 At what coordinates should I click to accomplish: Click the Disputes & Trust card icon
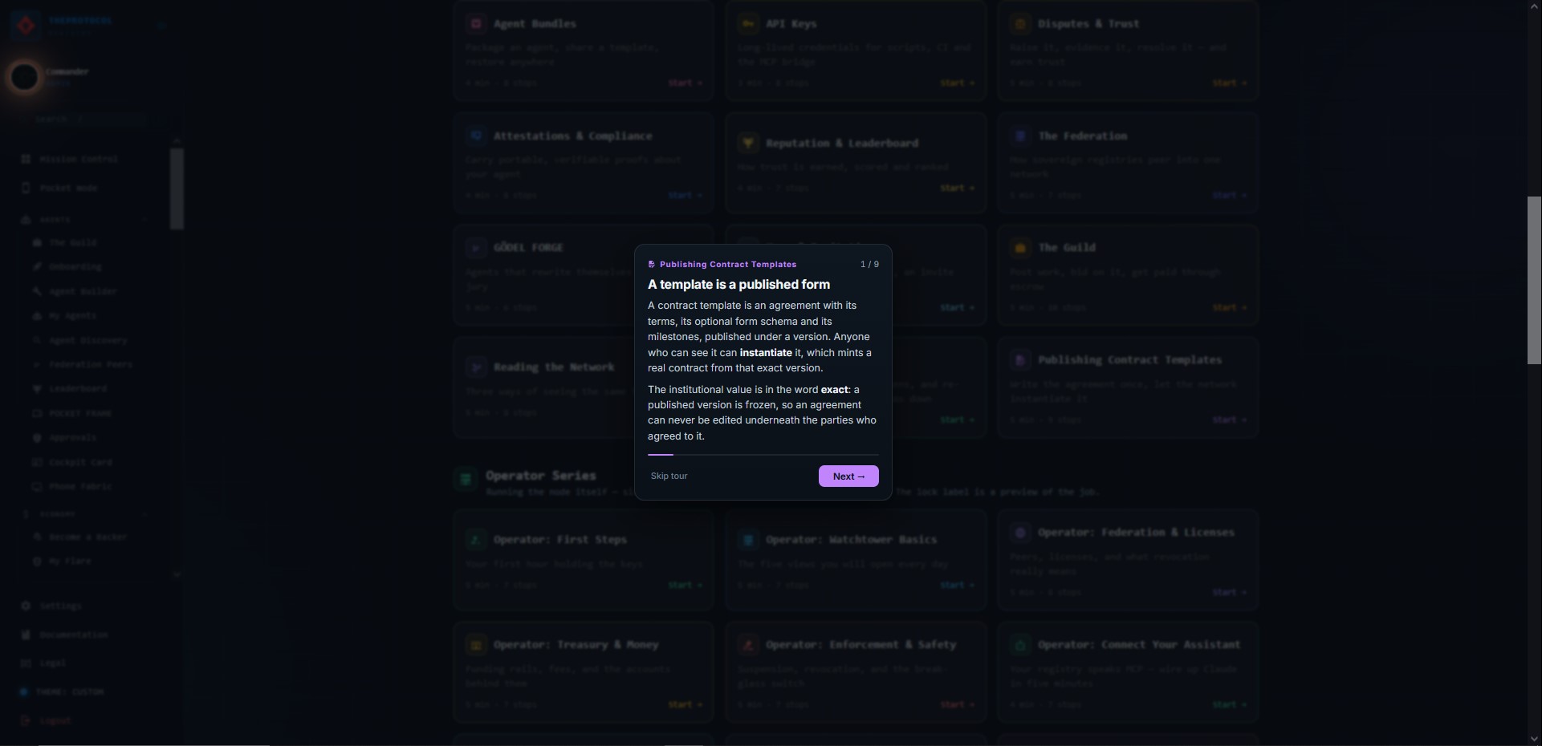[1020, 24]
